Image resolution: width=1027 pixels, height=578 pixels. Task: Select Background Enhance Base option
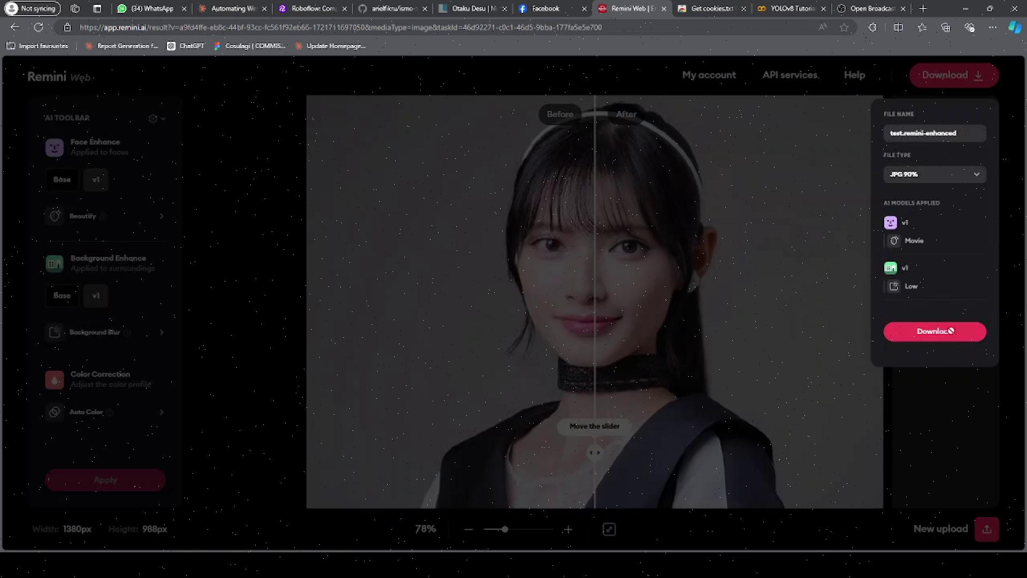62,296
